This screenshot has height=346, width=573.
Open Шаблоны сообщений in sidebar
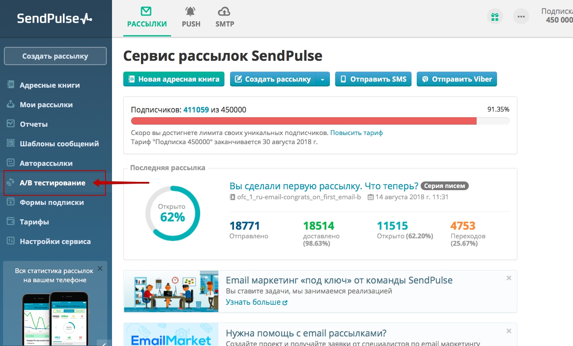(59, 144)
